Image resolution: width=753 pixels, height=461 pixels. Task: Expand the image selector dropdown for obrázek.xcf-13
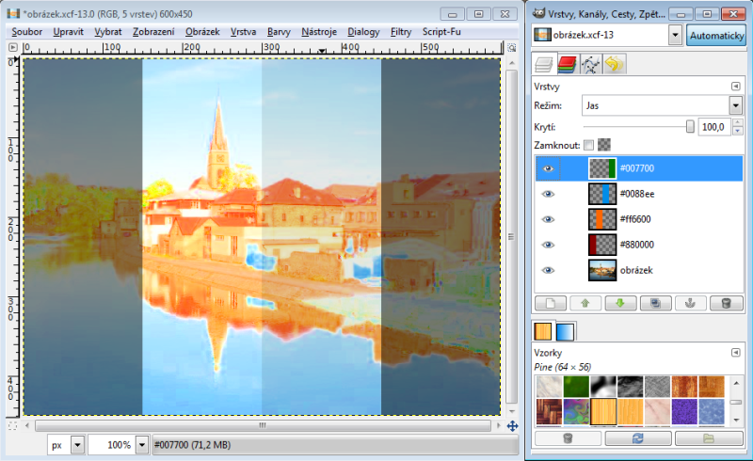[675, 35]
